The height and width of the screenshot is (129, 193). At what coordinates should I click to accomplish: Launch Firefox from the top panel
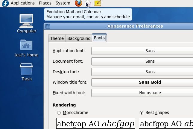pos(78,3)
